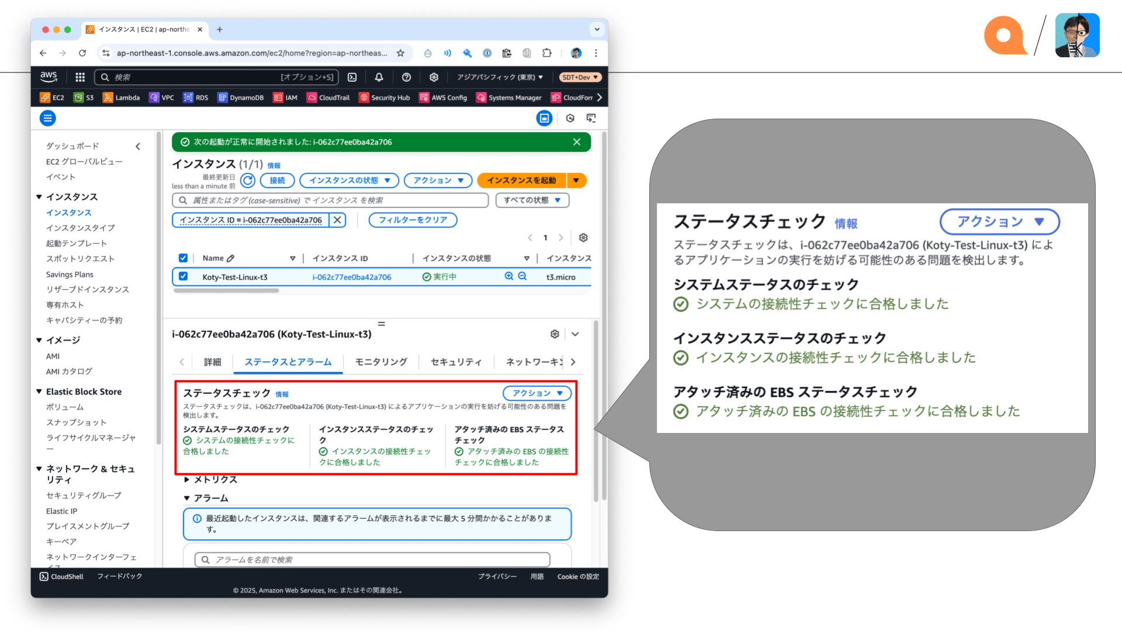Open the browser extensions puzzle icon
Image resolution: width=1122 pixels, height=631 pixels.
[x=547, y=53]
